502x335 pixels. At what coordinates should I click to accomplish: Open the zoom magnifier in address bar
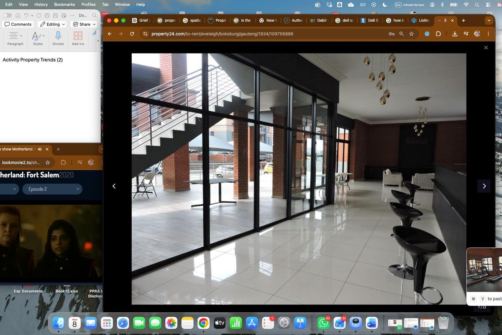point(402,34)
